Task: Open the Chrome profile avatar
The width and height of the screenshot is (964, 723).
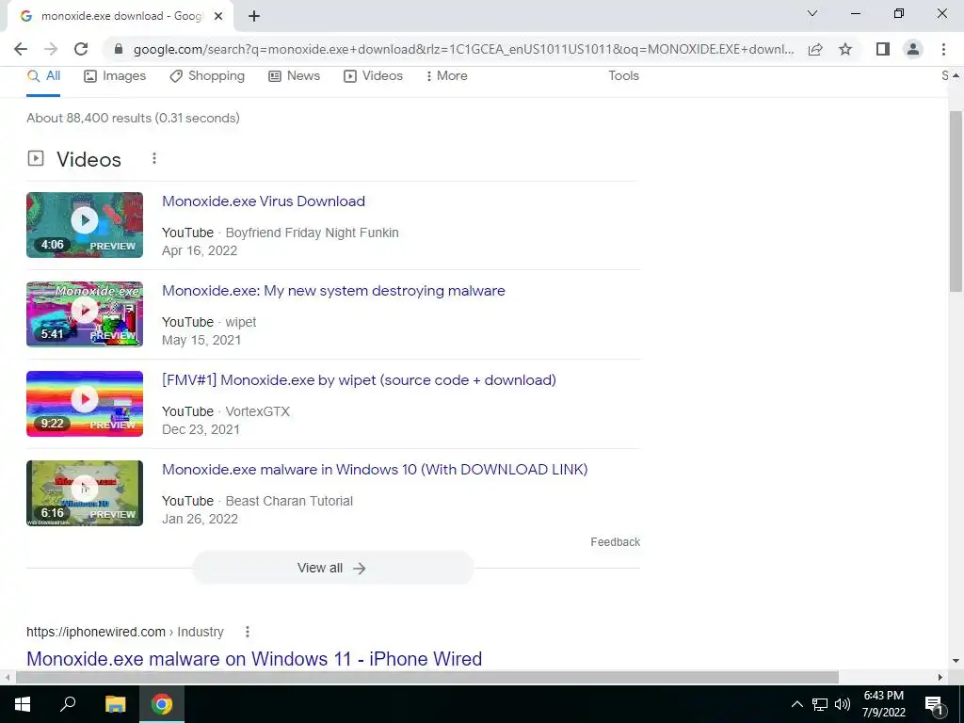Action: [x=913, y=49]
